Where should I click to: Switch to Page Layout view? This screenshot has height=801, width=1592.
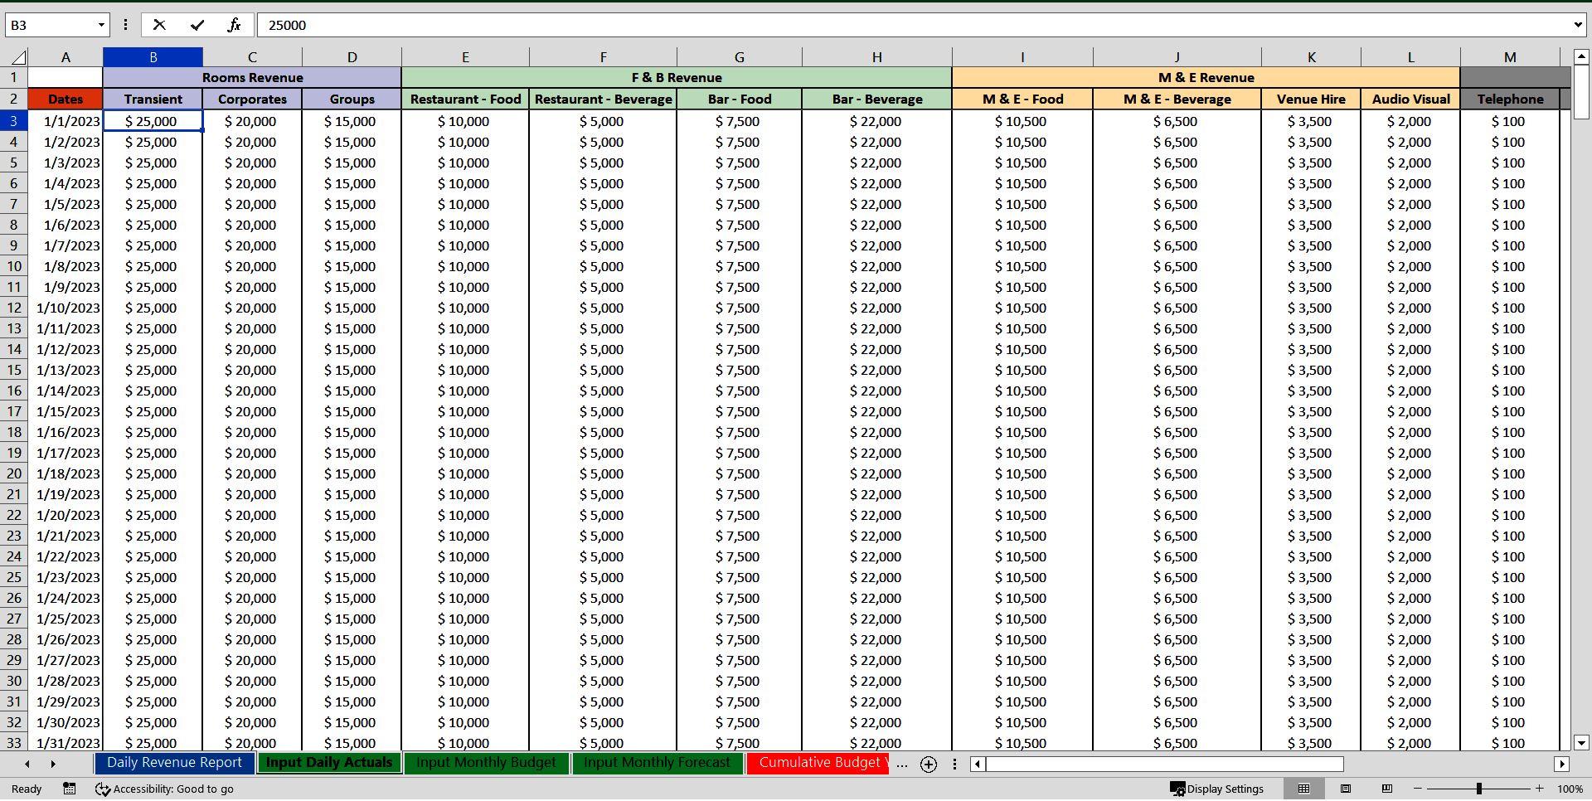(x=1346, y=789)
